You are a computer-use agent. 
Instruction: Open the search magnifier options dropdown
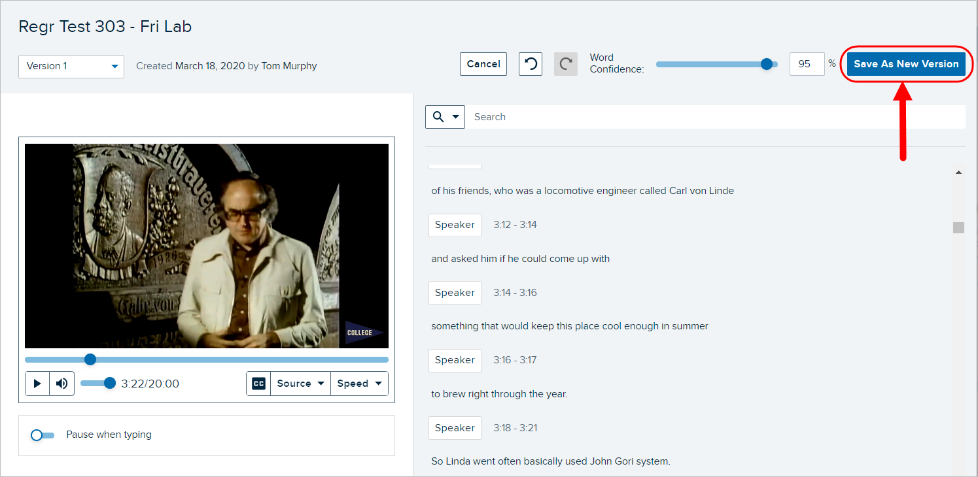[x=445, y=117]
